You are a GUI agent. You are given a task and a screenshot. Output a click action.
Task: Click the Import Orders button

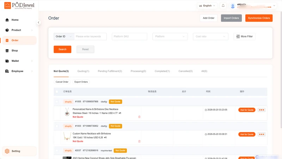click(231, 18)
